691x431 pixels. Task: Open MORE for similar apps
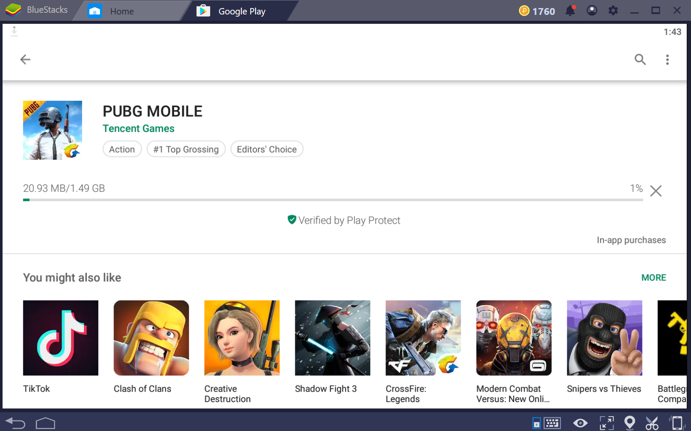[654, 278]
